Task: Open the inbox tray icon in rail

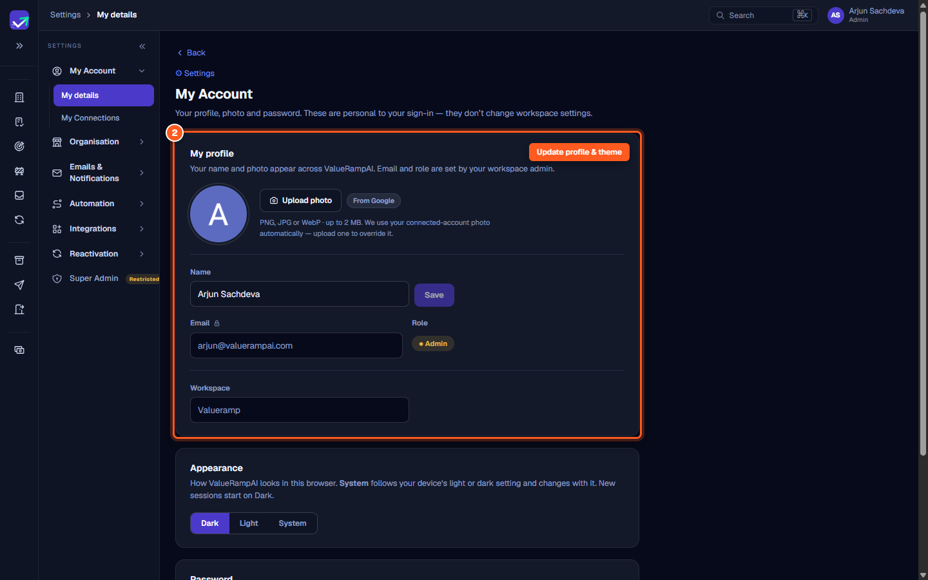Action: point(19,195)
